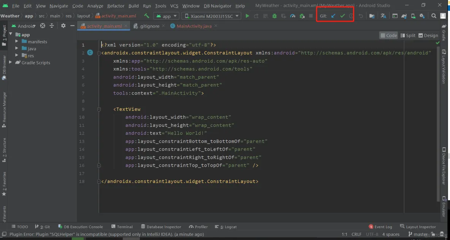
Task: Toggle the DB Browser tool window
Action: point(4,67)
